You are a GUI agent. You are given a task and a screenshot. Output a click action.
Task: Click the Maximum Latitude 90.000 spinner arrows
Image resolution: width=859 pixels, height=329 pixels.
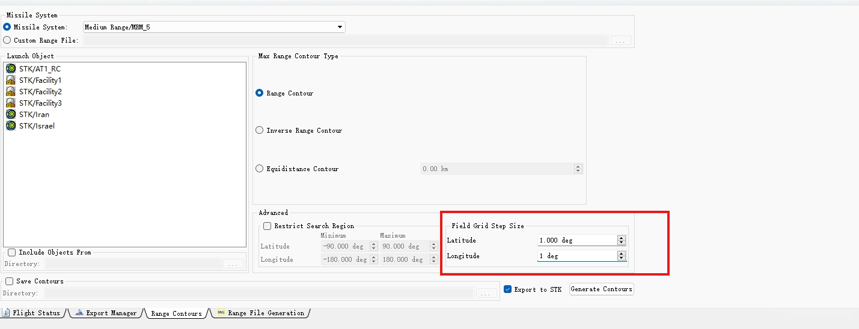click(x=433, y=246)
